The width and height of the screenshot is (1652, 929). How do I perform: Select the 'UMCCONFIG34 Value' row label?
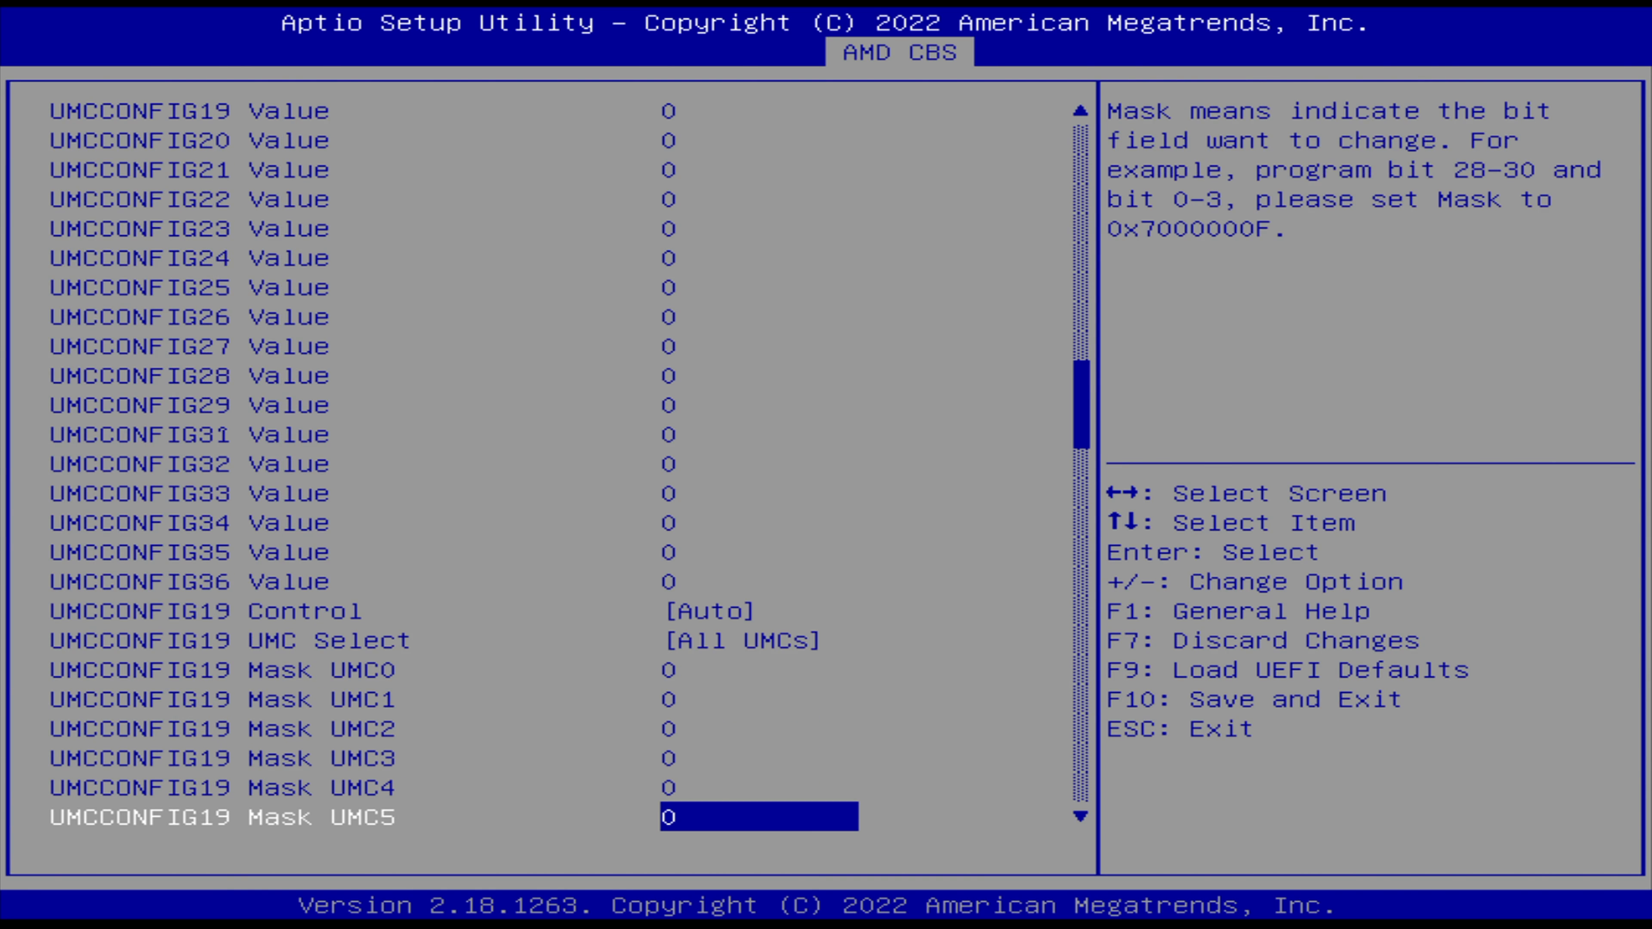(190, 523)
